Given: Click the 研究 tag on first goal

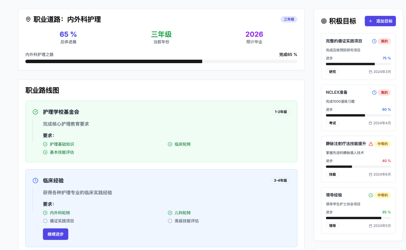Looking at the screenshot, I should point(332,72).
